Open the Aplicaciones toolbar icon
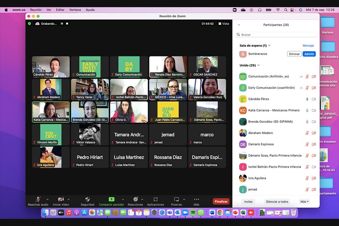The image size is (339, 226). 156,199
